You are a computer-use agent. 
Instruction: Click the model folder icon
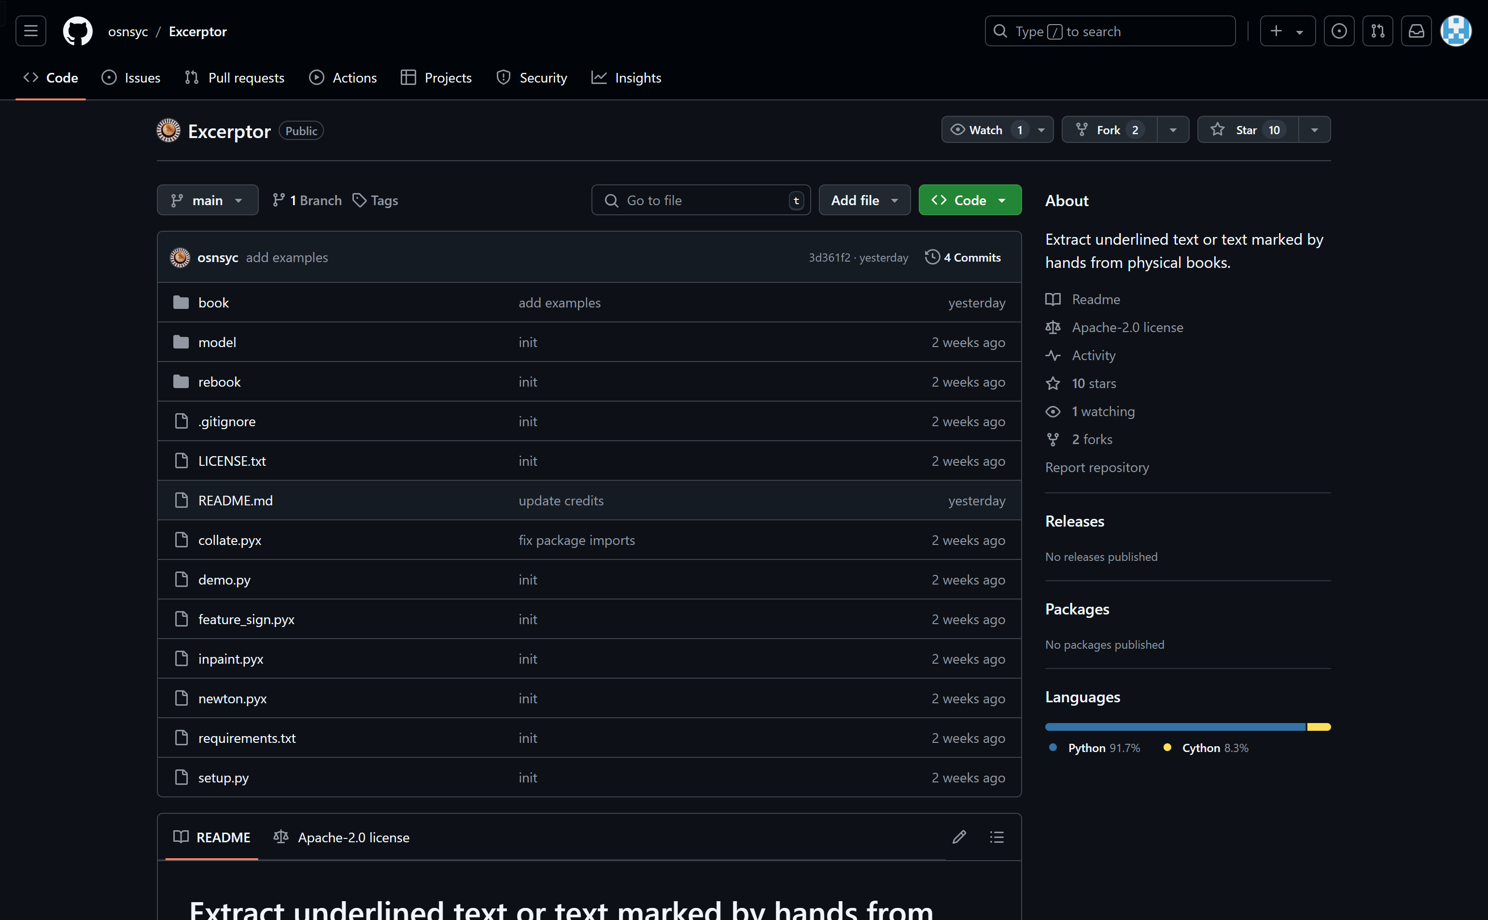[x=181, y=342]
